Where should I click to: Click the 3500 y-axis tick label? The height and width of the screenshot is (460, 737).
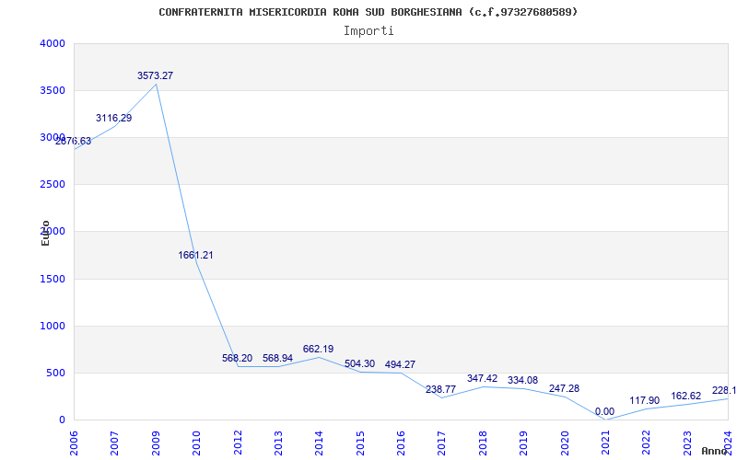click(x=53, y=90)
